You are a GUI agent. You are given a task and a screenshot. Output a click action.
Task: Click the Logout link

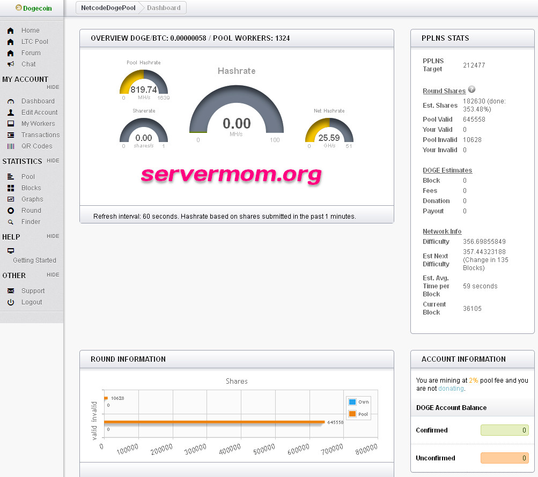pos(32,302)
